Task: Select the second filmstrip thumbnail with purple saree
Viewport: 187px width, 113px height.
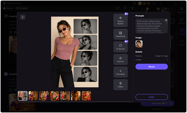Action: pyautogui.click(x=33, y=96)
